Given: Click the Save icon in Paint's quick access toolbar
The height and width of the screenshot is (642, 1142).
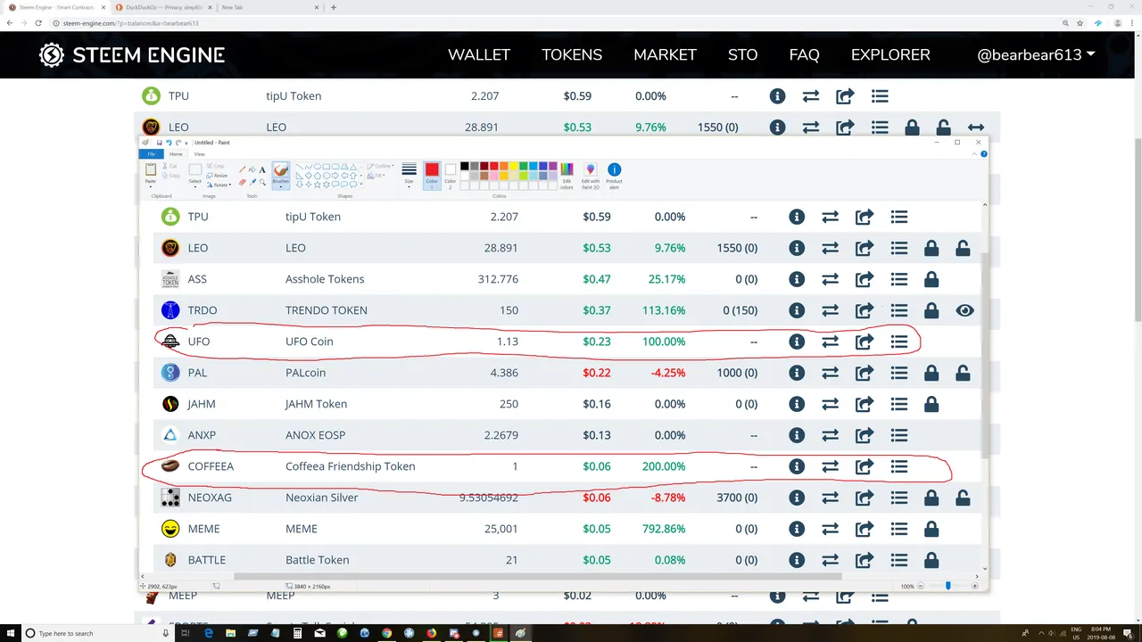Looking at the screenshot, I should point(159,143).
